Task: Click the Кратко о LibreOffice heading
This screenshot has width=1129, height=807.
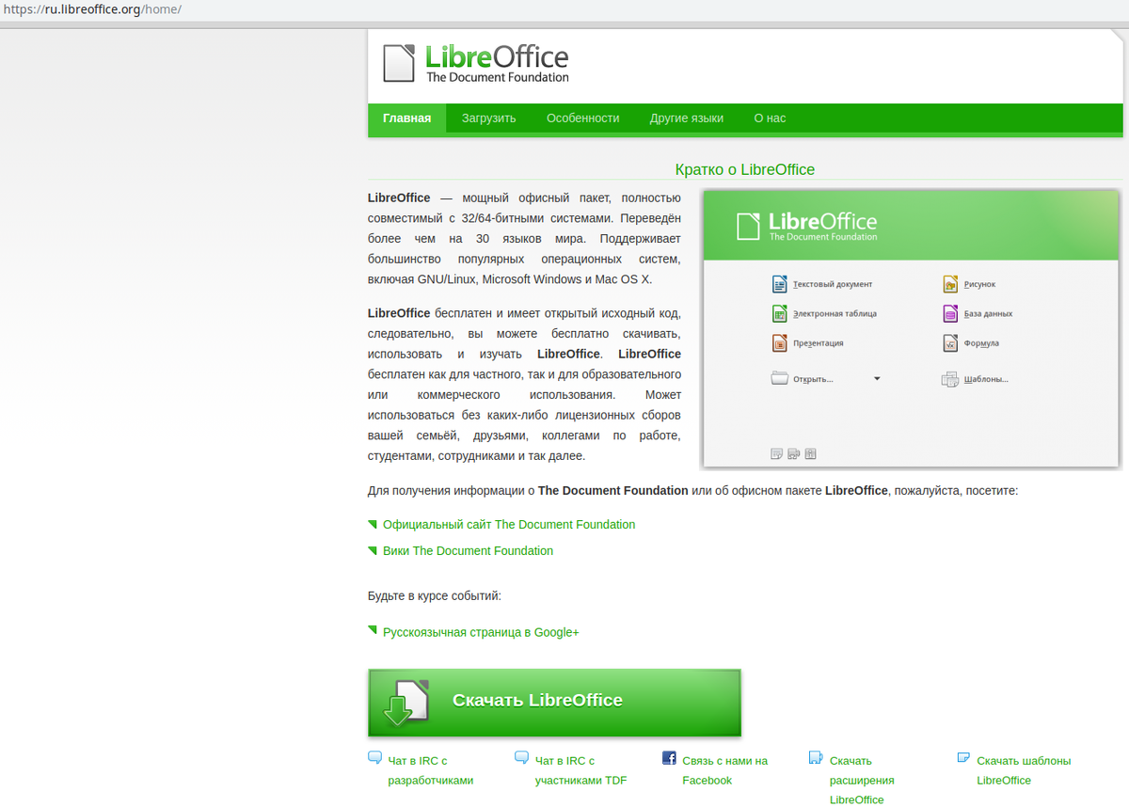Action: pos(745,170)
